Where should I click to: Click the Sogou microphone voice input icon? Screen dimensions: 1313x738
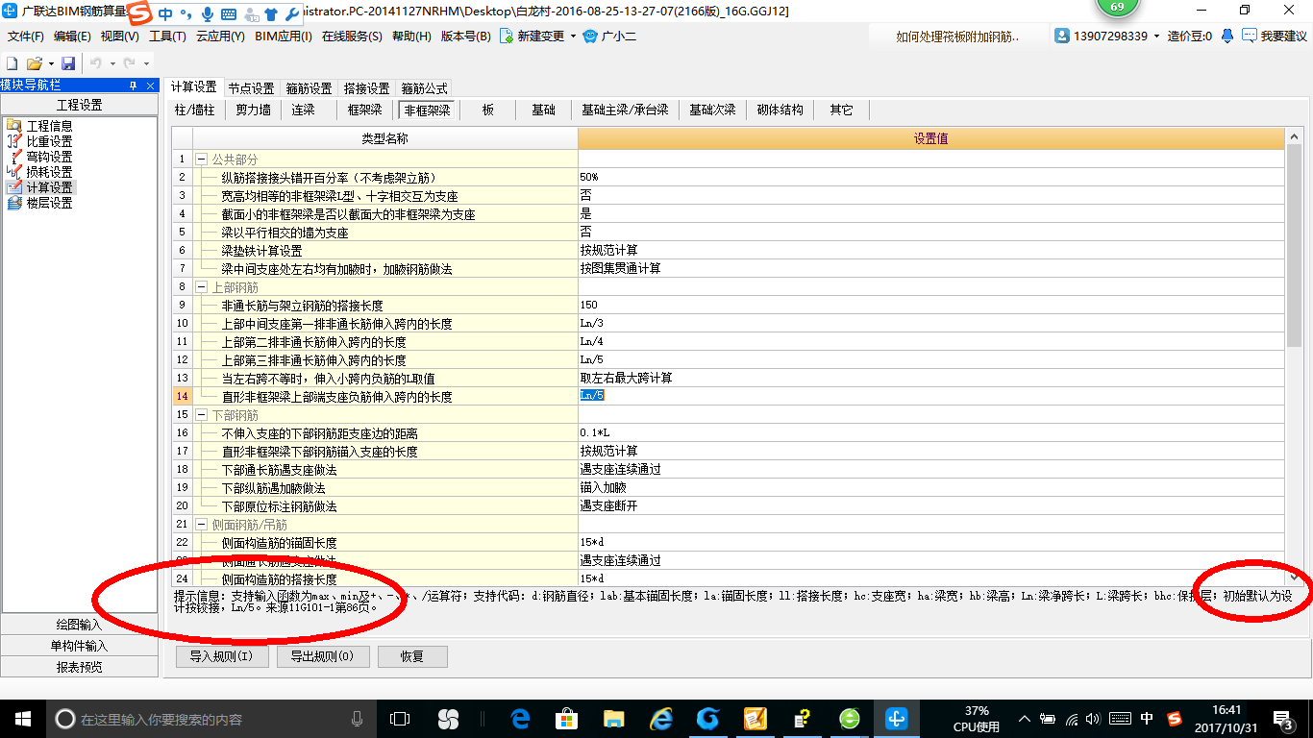click(207, 14)
